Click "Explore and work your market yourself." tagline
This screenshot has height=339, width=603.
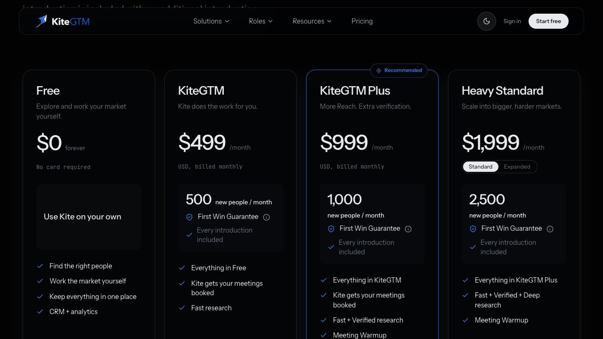point(81,111)
